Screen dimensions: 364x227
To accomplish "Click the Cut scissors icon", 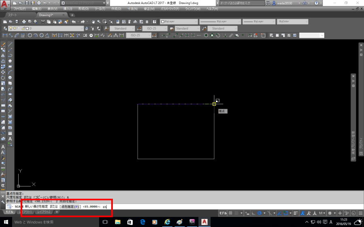I will (43, 21).
